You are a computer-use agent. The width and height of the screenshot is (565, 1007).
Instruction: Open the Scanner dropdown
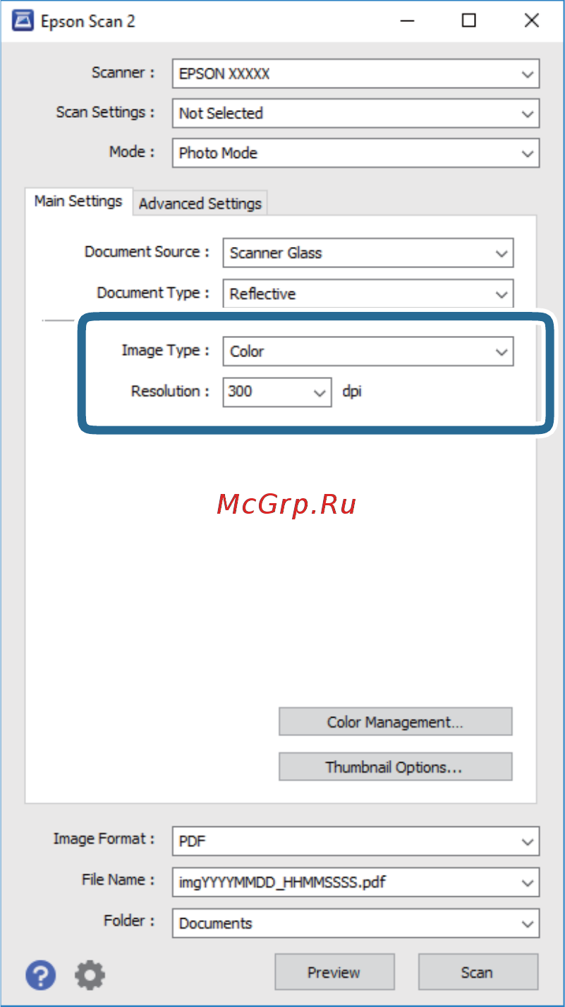pos(356,73)
